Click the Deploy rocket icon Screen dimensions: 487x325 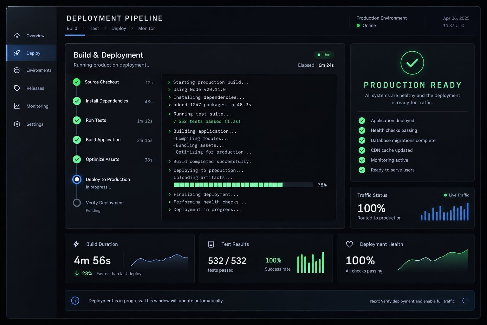click(x=17, y=53)
